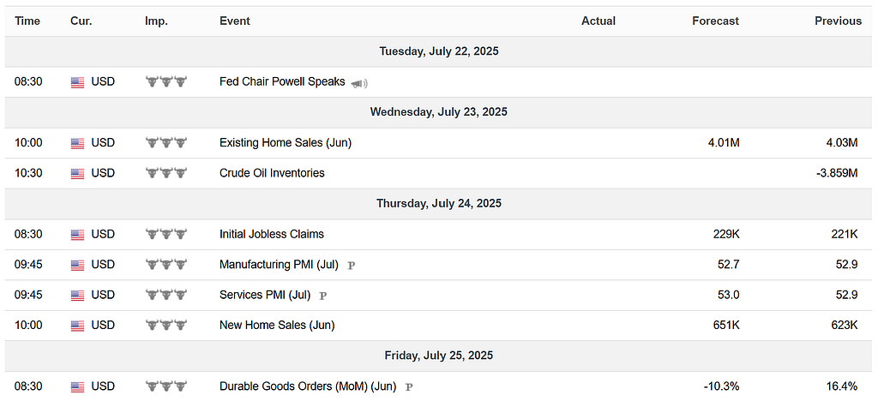Click the preliminary P icon next to Services PMI
Viewport: 878px width, 401px height.
point(322,296)
